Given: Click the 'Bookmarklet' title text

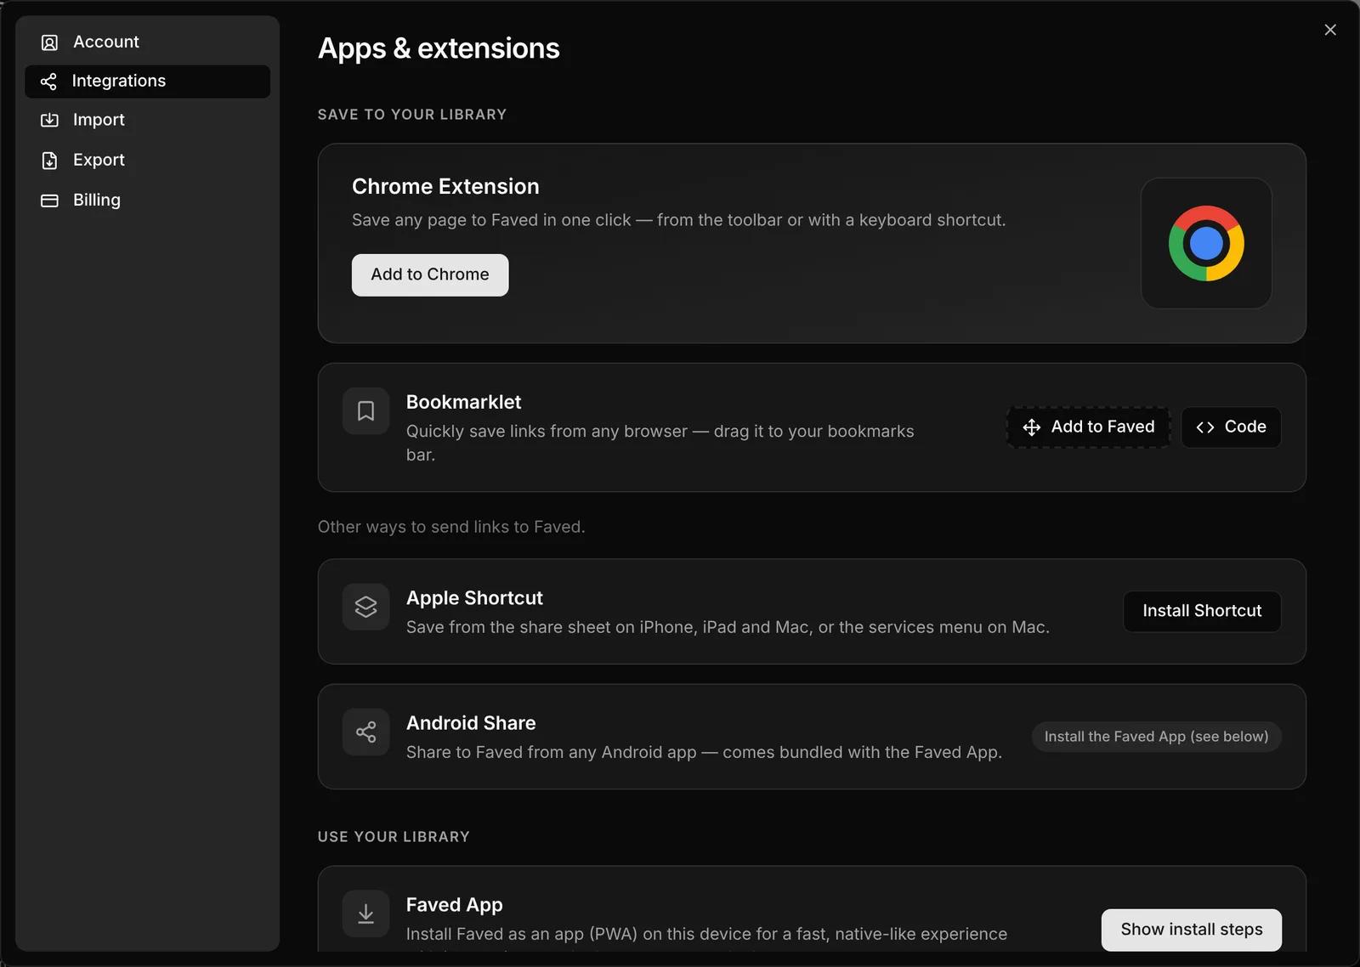Looking at the screenshot, I should tap(463, 402).
